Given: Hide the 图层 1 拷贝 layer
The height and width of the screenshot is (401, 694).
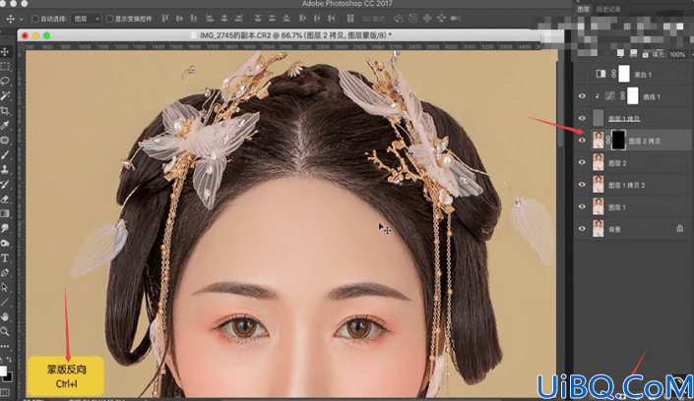Looking at the screenshot, I should pyautogui.click(x=582, y=119).
